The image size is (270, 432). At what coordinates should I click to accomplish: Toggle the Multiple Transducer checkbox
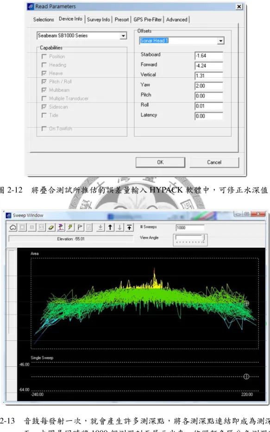[x=44, y=99]
